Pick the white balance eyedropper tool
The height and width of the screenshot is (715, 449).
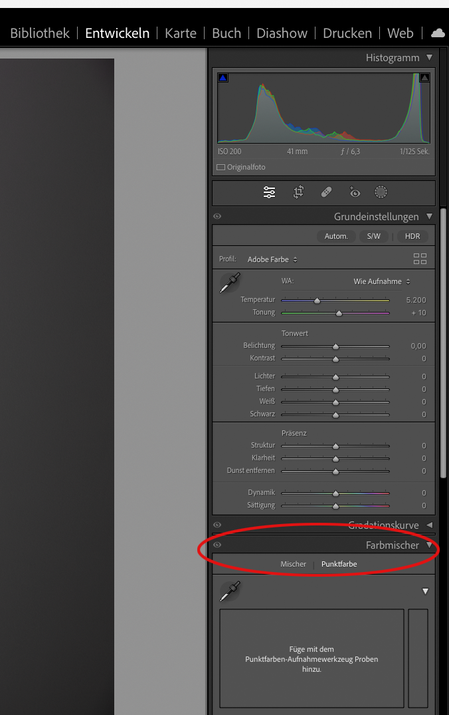tap(230, 283)
